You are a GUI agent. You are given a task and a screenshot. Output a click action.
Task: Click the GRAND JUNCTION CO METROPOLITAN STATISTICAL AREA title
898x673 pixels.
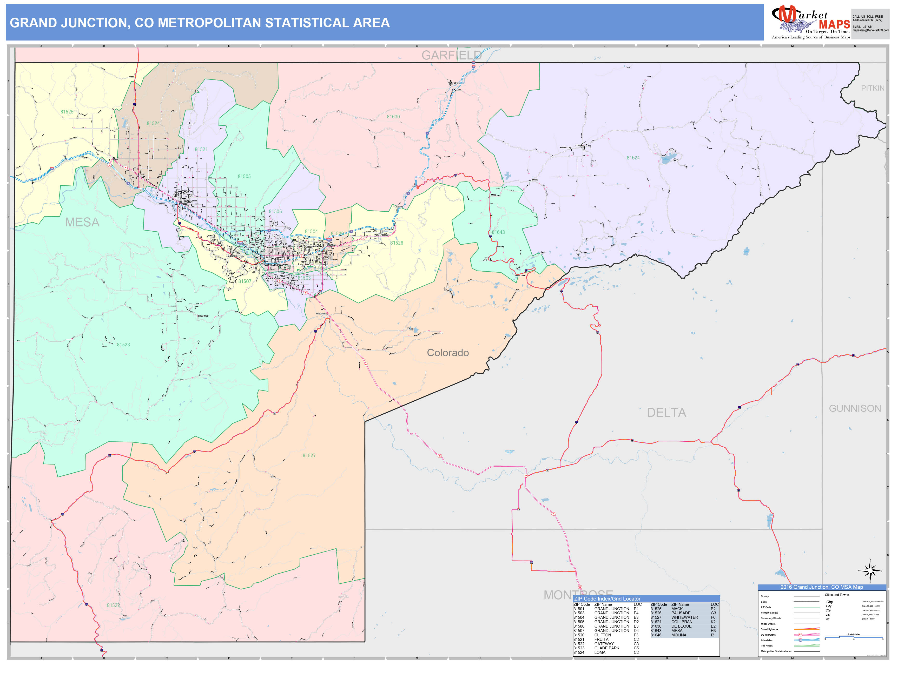click(199, 24)
